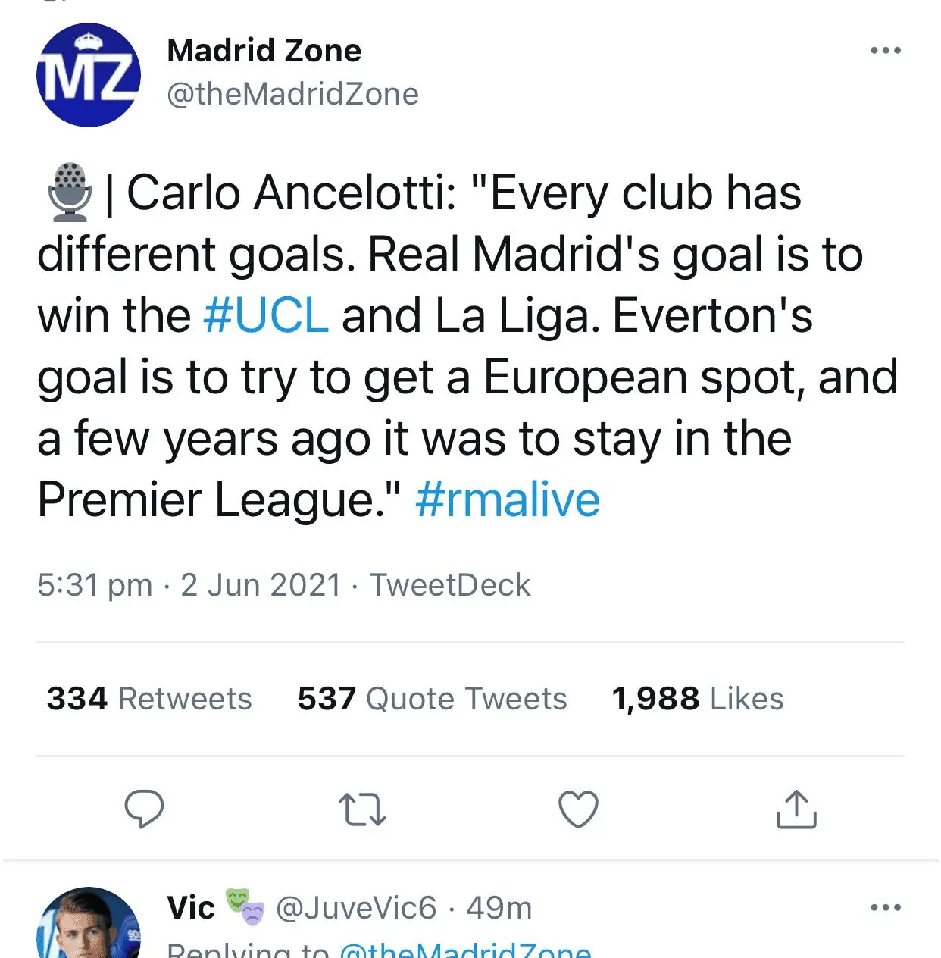Image resolution: width=941 pixels, height=958 pixels.
Task: Show the 537 Quote Tweets
Action: tap(432, 699)
